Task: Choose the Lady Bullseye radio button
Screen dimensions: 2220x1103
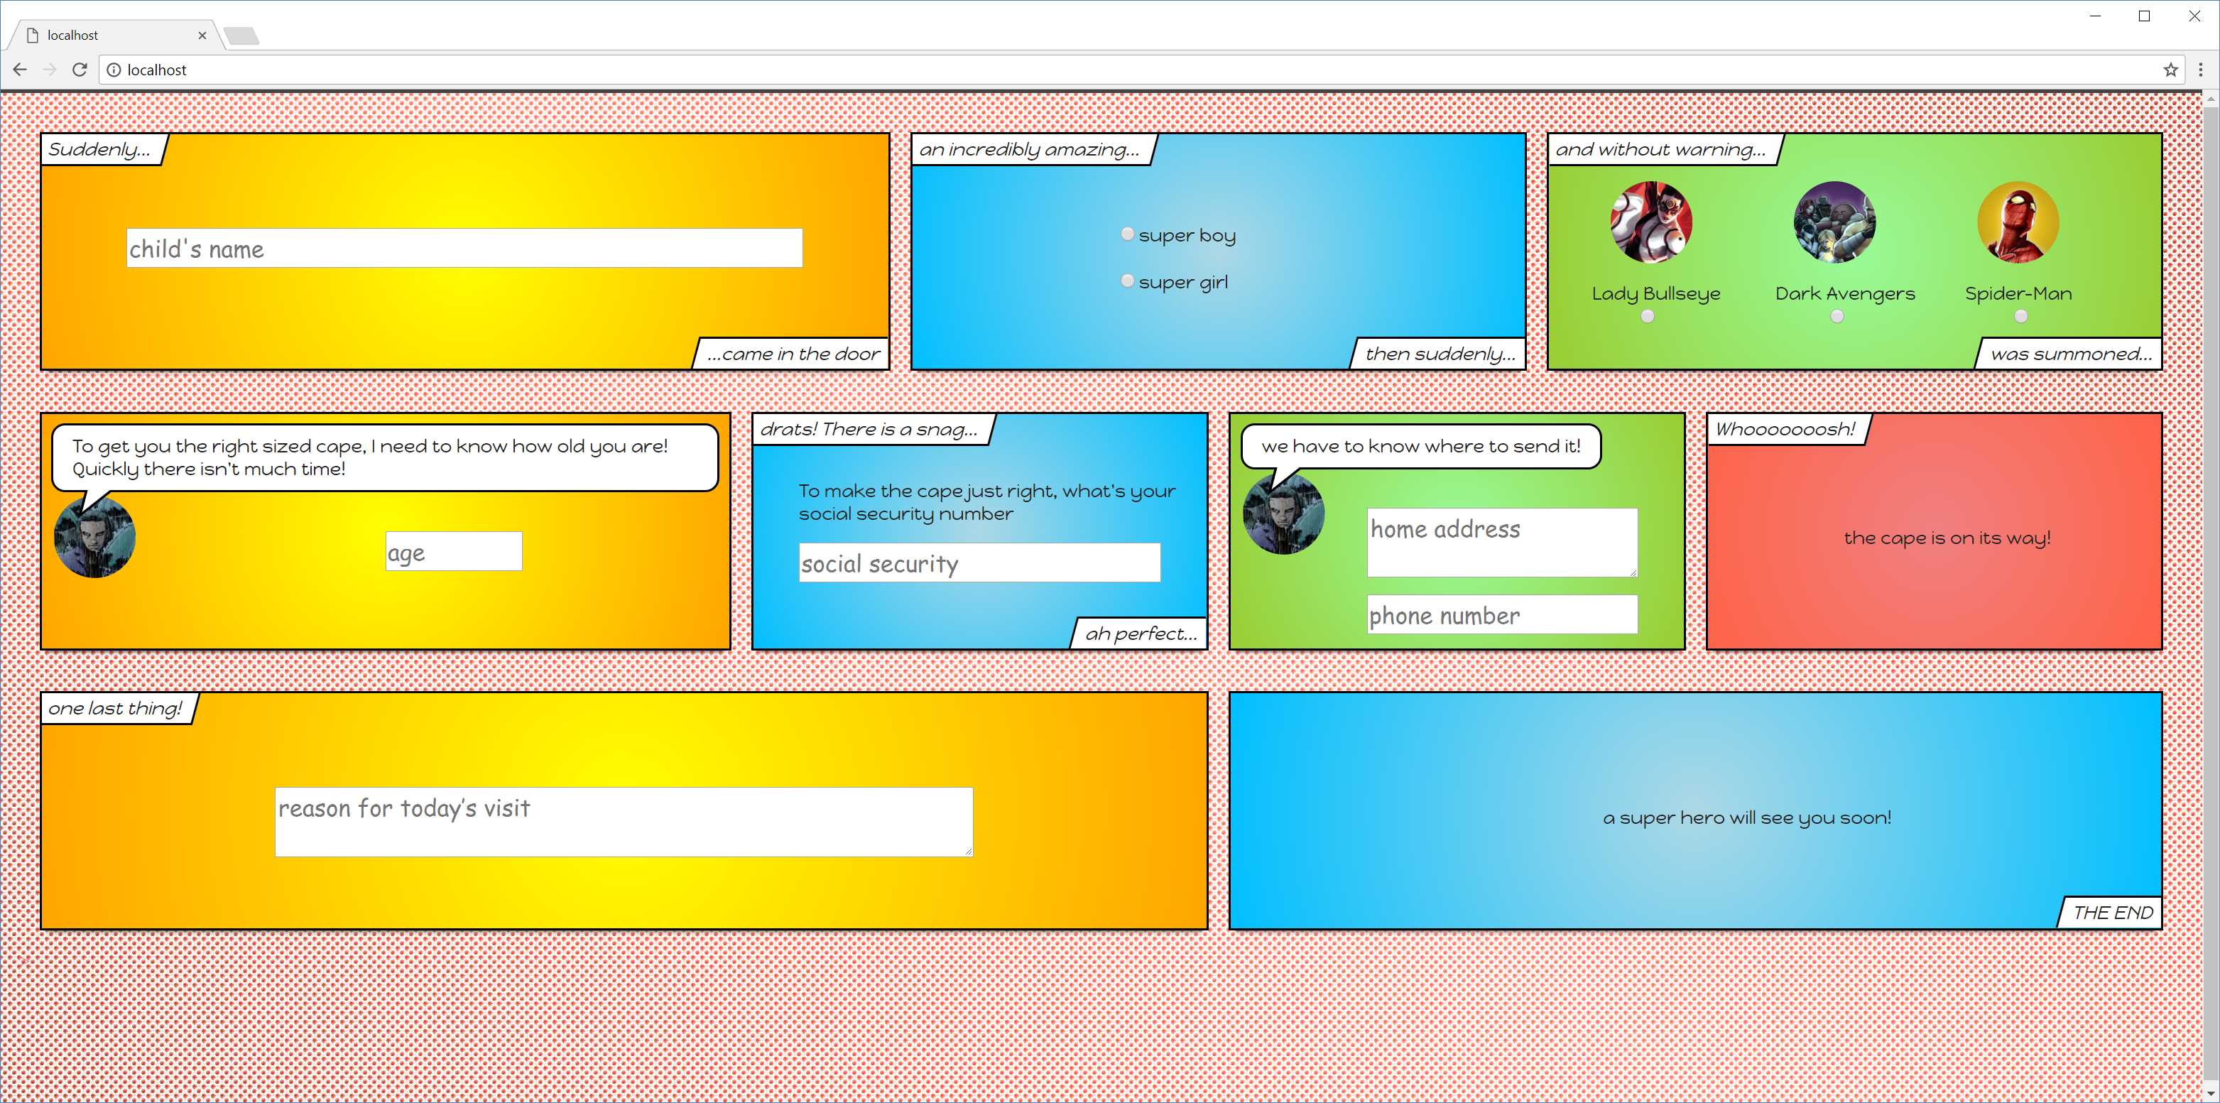Action: [1647, 316]
